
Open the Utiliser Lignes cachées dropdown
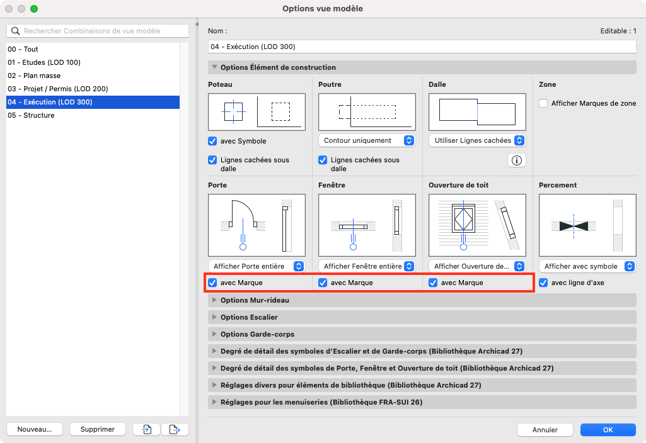pos(477,141)
